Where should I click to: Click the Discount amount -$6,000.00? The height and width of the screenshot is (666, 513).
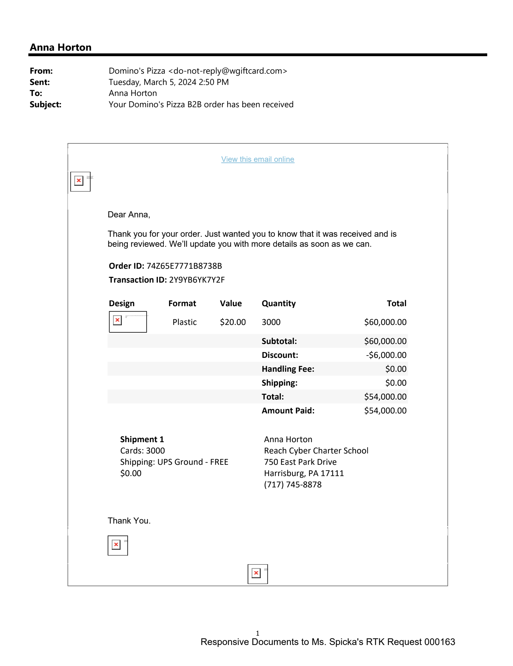[x=386, y=355]
